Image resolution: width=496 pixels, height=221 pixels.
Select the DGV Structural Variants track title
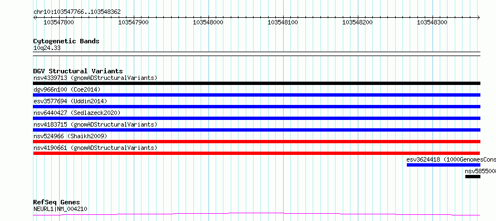pos(78,71)
